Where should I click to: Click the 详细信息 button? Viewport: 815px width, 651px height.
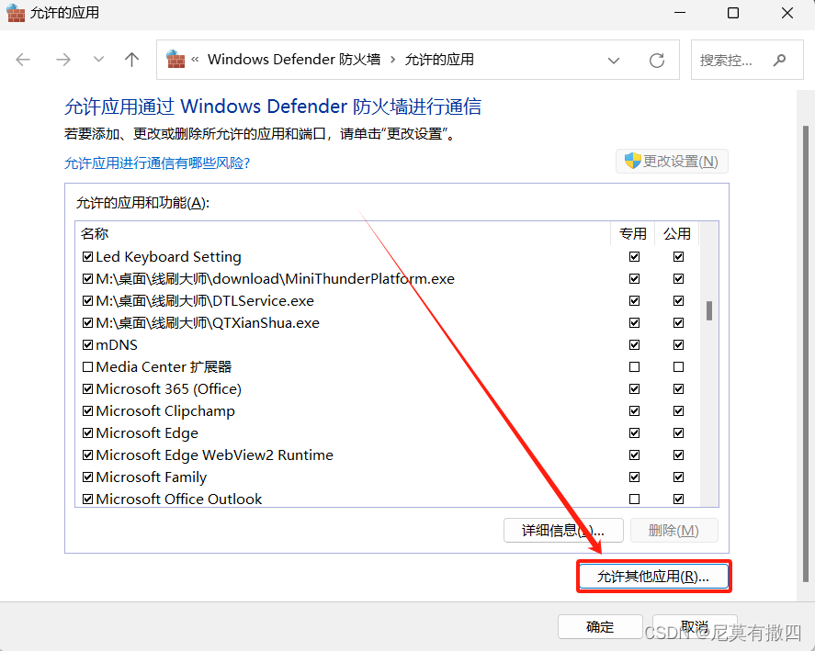563,530
